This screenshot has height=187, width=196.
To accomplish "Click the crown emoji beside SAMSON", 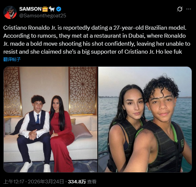I will tap(45, 9).
